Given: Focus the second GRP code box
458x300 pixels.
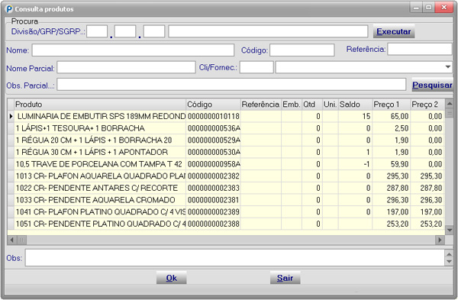Looking at the screenshot, I should coord(125,31).
